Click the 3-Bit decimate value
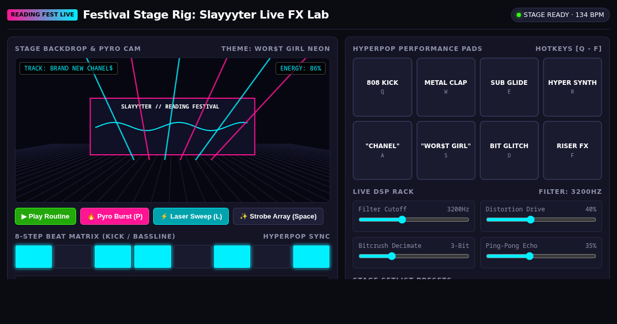The height and width of the screenshot is (324, 617). (460, 246)
